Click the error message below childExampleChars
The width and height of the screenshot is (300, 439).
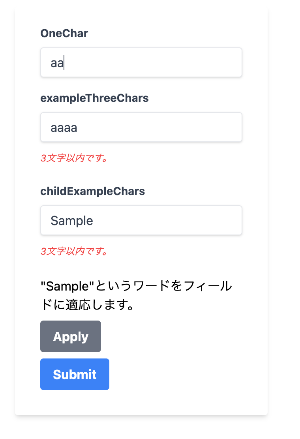(74, 251)
